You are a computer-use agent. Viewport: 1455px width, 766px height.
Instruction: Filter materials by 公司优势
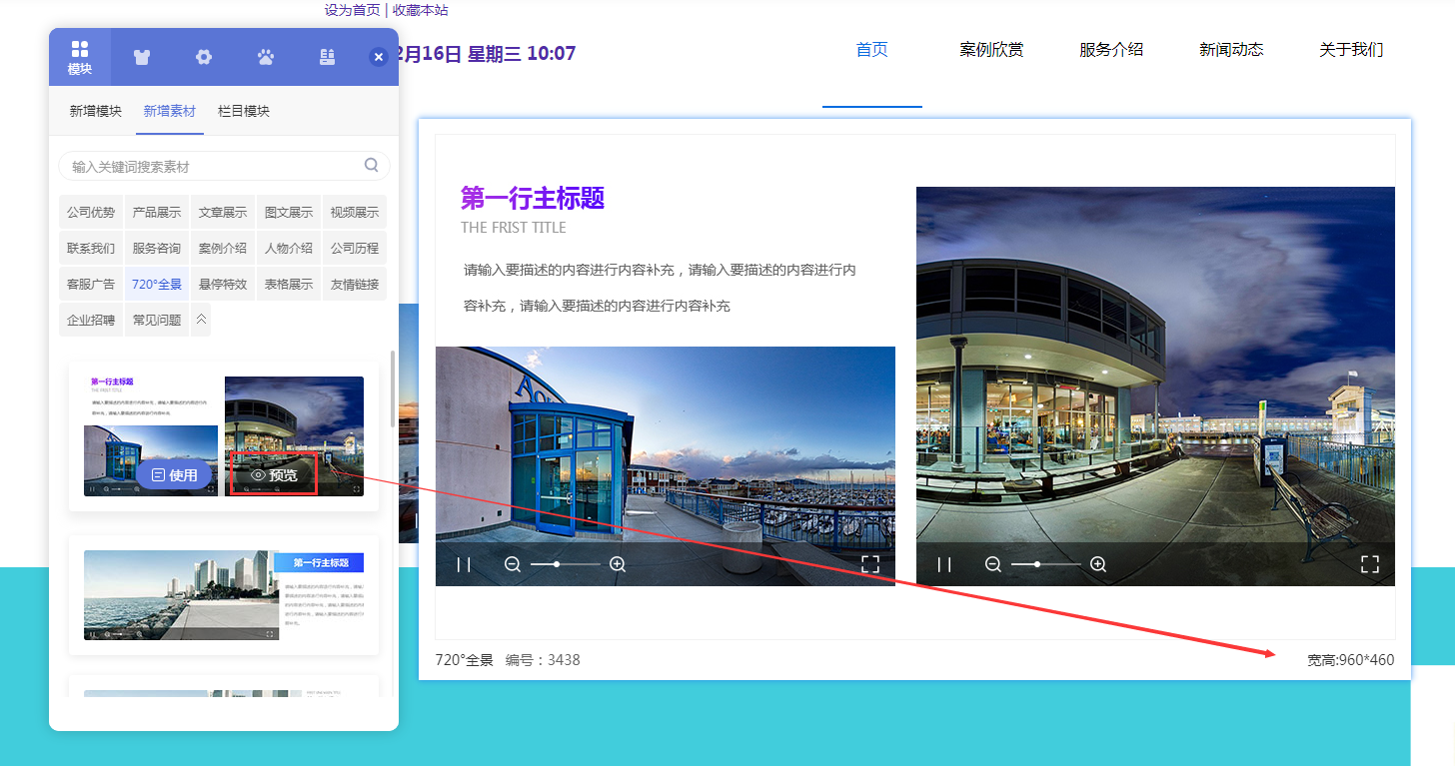(x=91, y=212)
